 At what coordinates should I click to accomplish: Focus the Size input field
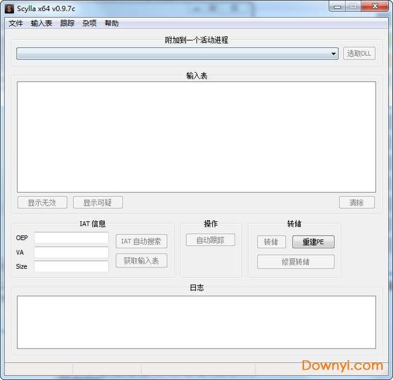click(71, 266)
